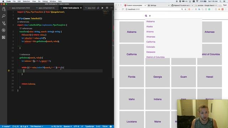Click the Hawaii state card

209,77
